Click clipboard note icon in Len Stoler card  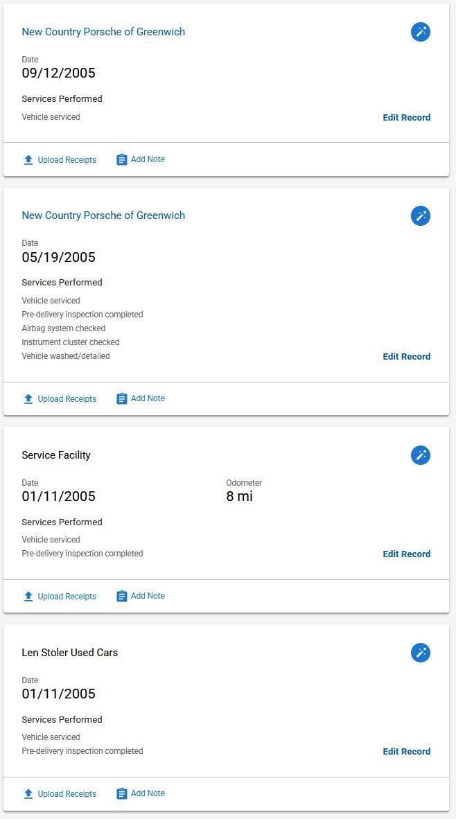[122, 794]
